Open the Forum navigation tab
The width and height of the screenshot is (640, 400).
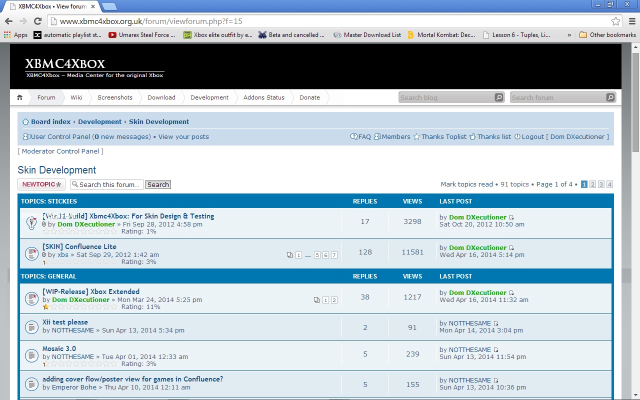pos(46,97)
